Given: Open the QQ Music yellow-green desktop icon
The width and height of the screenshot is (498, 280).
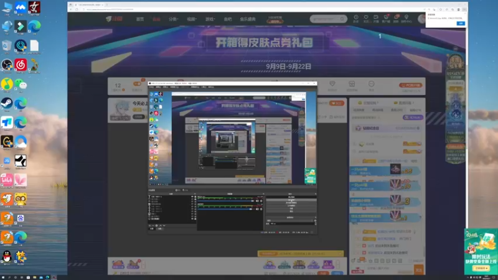Looking at the screenshot, I should click(7, 85).
